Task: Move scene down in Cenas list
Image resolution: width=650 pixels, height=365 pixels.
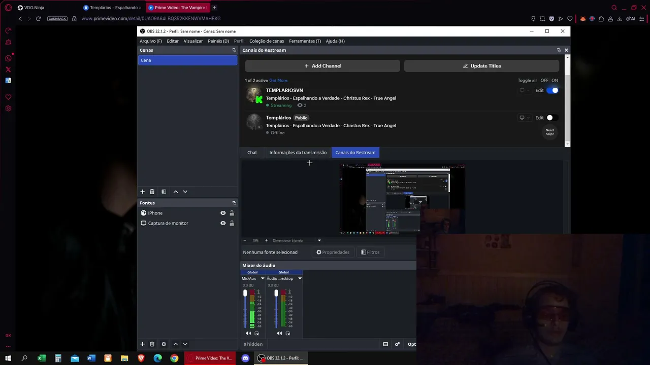Action: click(x=185, y=192)
